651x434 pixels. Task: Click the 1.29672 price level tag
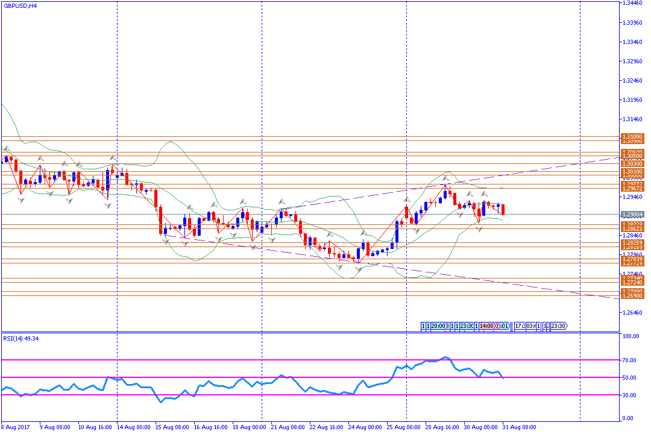coord(632,189)
